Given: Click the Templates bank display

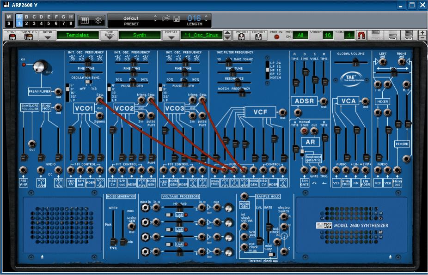Looking at the screenshot, I should (x=78, y=35).
